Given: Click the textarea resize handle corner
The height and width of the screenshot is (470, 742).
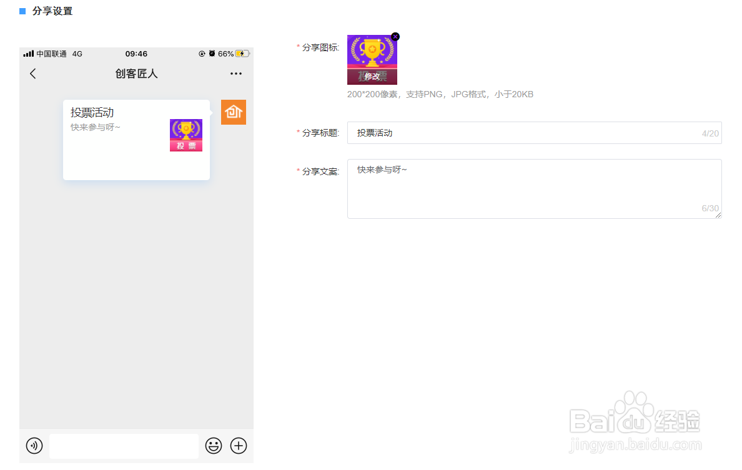Looking at the screenshot, I should click(718, 215).
